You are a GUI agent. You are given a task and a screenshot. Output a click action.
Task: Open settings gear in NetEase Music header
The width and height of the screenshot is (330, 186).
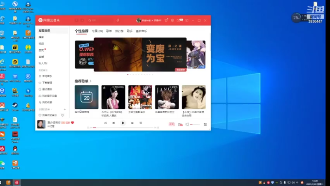pos(172,20)
